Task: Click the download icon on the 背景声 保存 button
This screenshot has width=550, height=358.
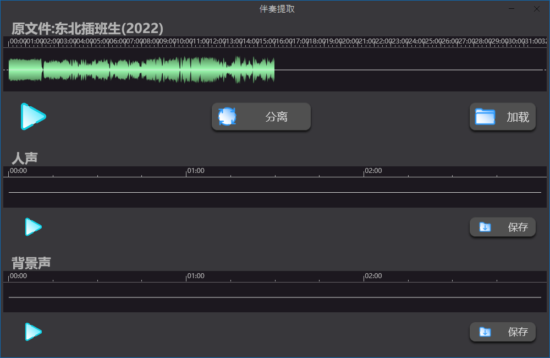Action: tap(485, 332)
